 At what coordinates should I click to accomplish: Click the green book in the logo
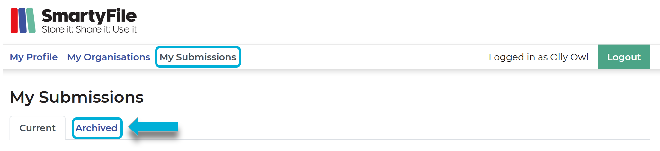31,21
